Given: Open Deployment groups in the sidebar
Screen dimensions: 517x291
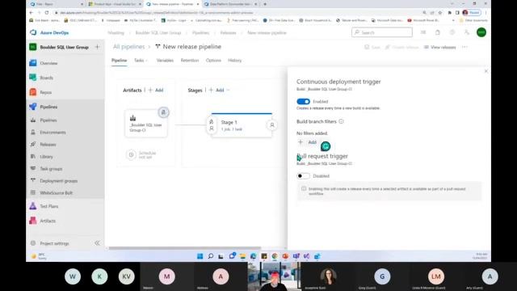Looking at the screenshot, I should click(x=59, y=181).
